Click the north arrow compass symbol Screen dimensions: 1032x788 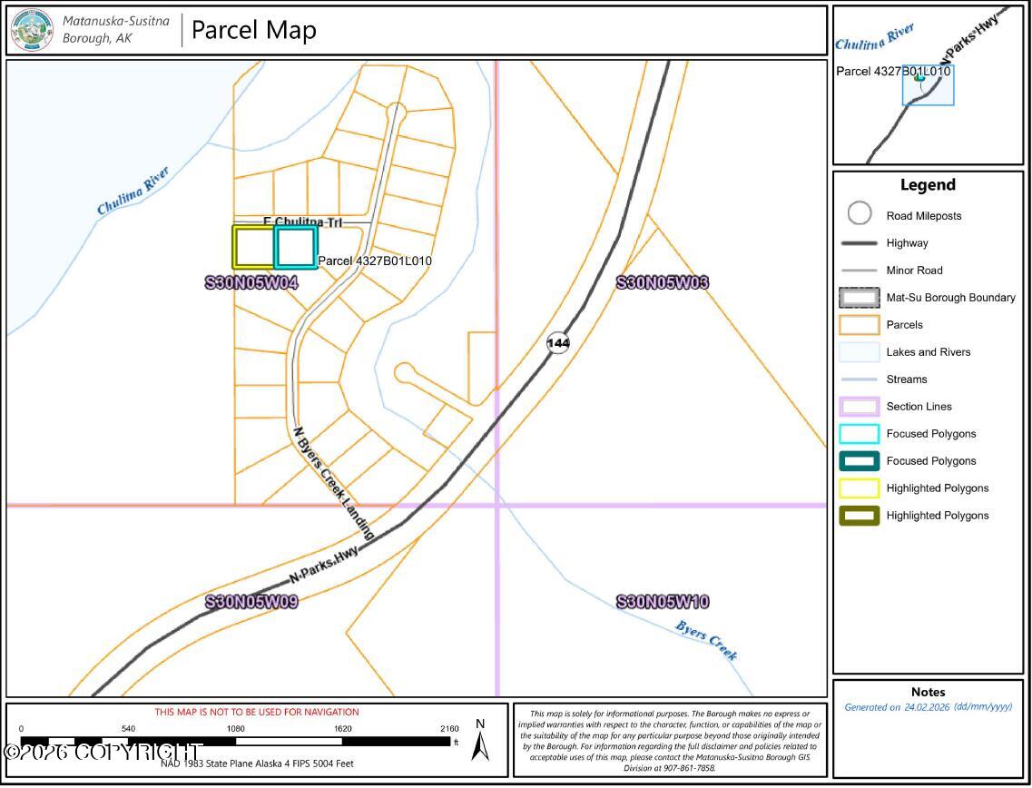481,739
